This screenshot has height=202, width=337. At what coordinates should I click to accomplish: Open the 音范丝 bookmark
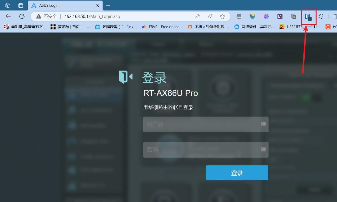click(x=70, y=27)
